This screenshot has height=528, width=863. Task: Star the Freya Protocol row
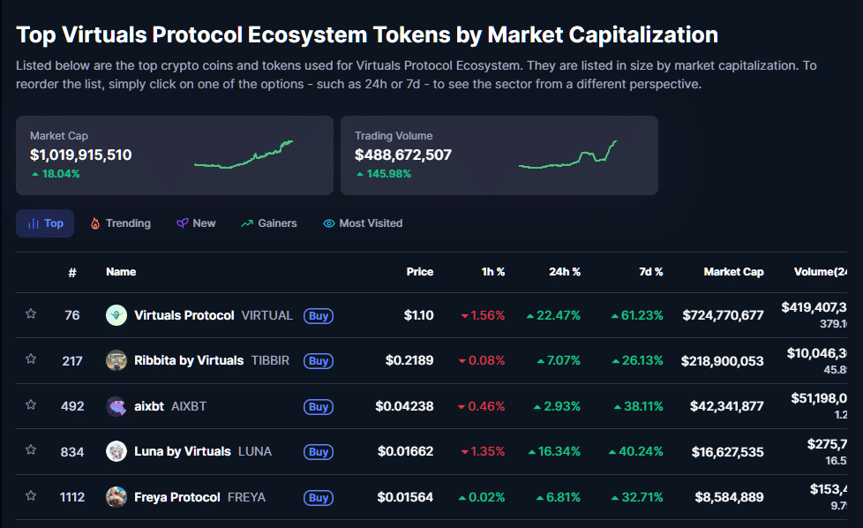coord(31,497)
